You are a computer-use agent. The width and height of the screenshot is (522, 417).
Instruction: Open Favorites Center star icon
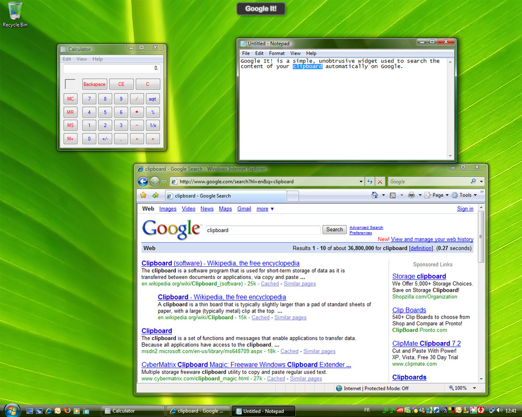[143, 196]
